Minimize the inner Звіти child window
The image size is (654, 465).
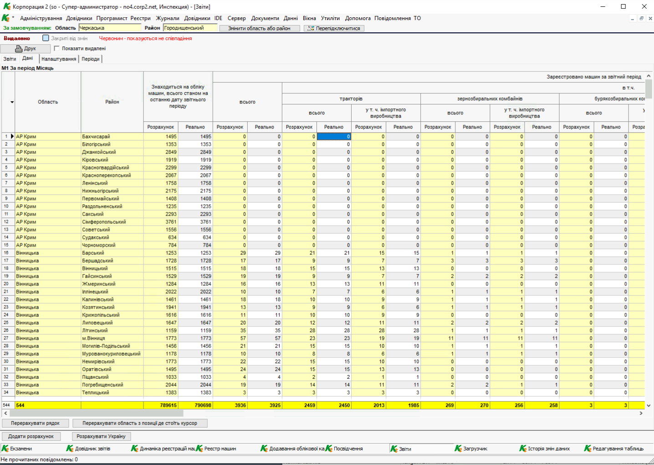(x=633, y=19)
